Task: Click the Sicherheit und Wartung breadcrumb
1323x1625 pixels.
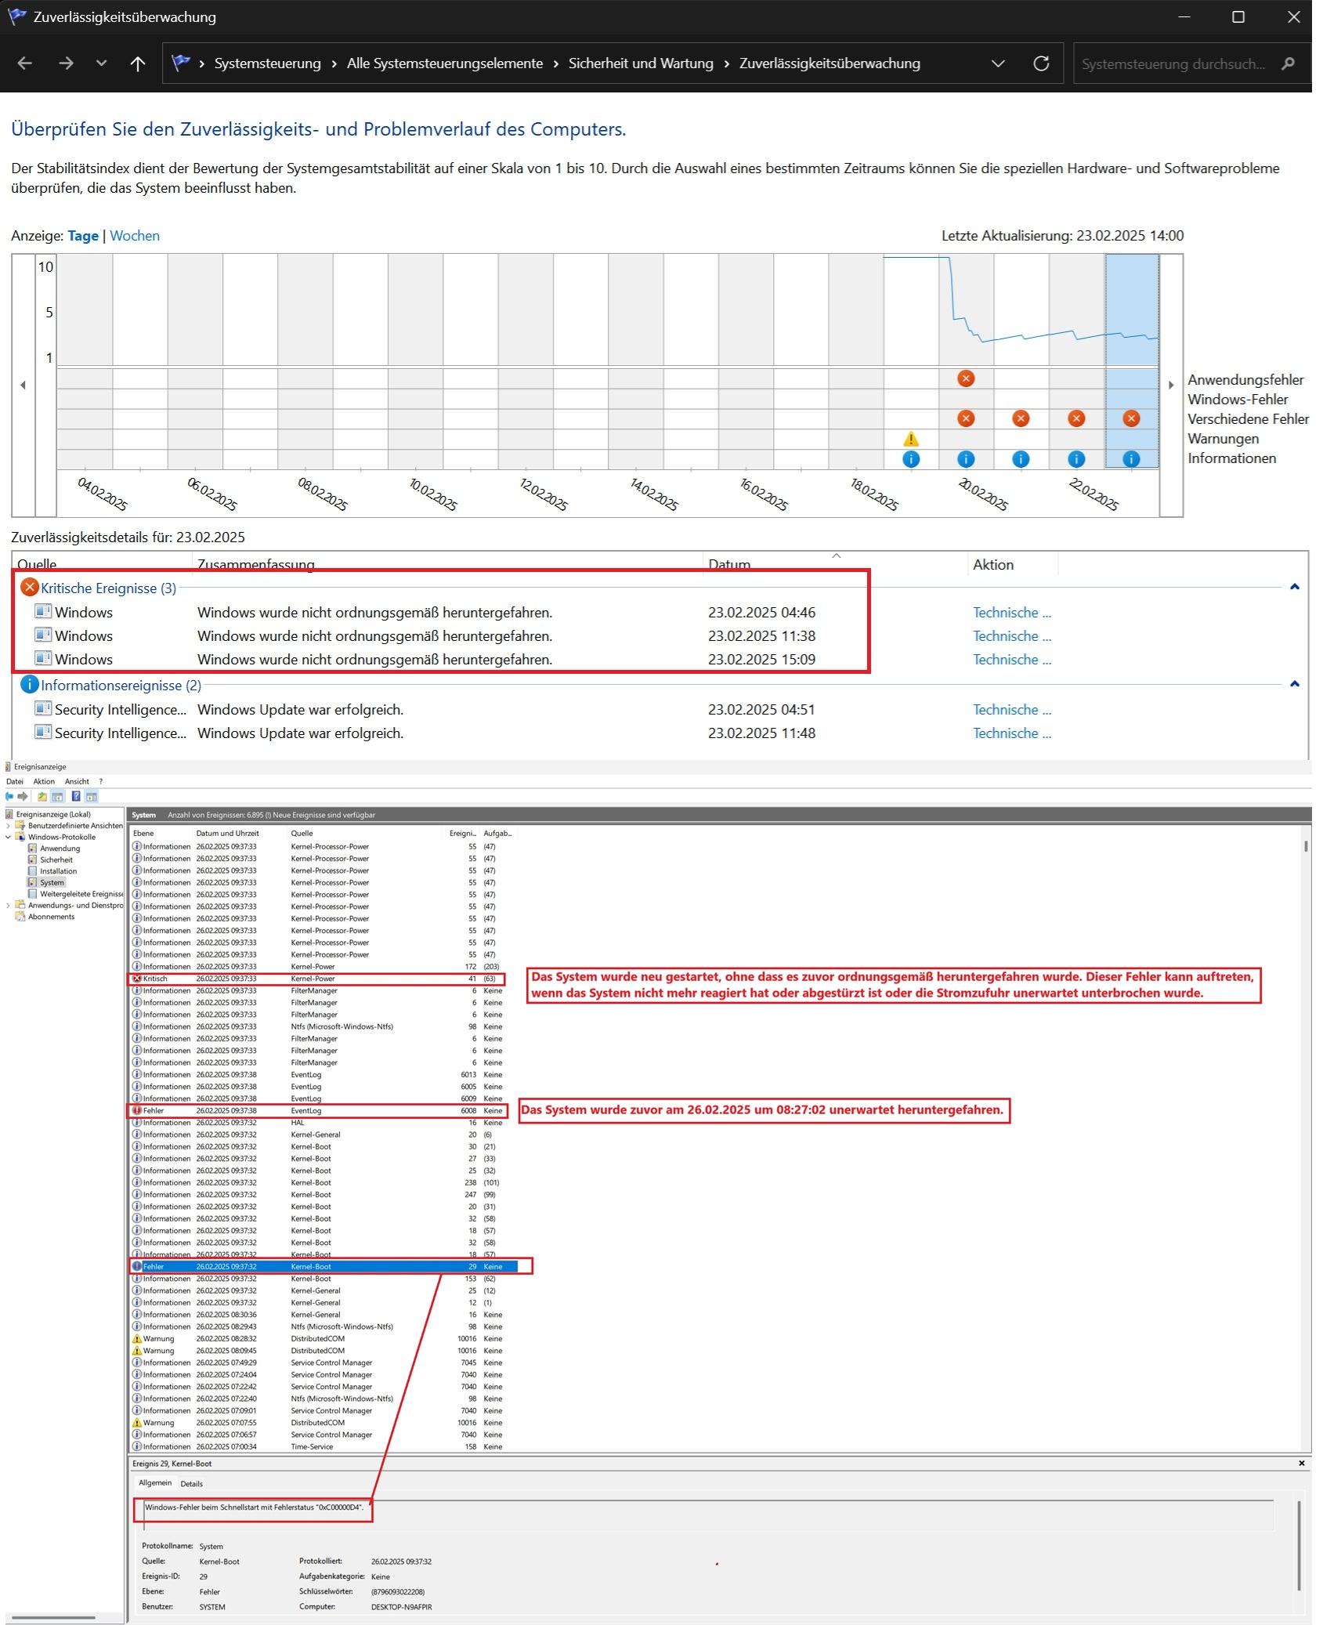Action: [641, 63]
